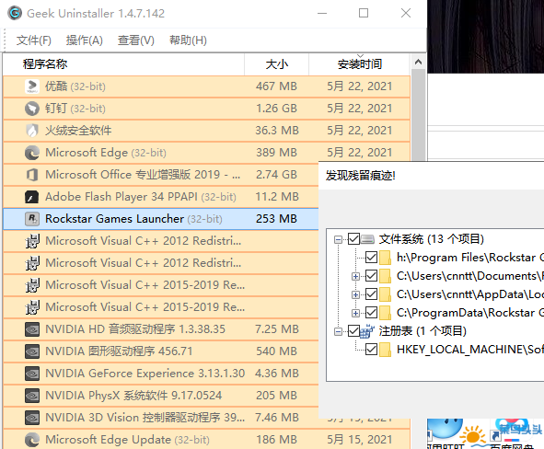Uncheck C:\Users\cnntt\Documents checkbox
The width and height of the screenshot is (544, 449).
(x=371, y=276)
